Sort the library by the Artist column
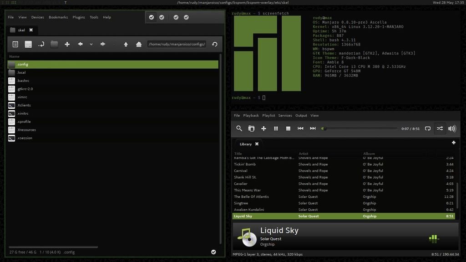Image resolution: width=466 pixels, height=262 pixels. click(304, 154)
